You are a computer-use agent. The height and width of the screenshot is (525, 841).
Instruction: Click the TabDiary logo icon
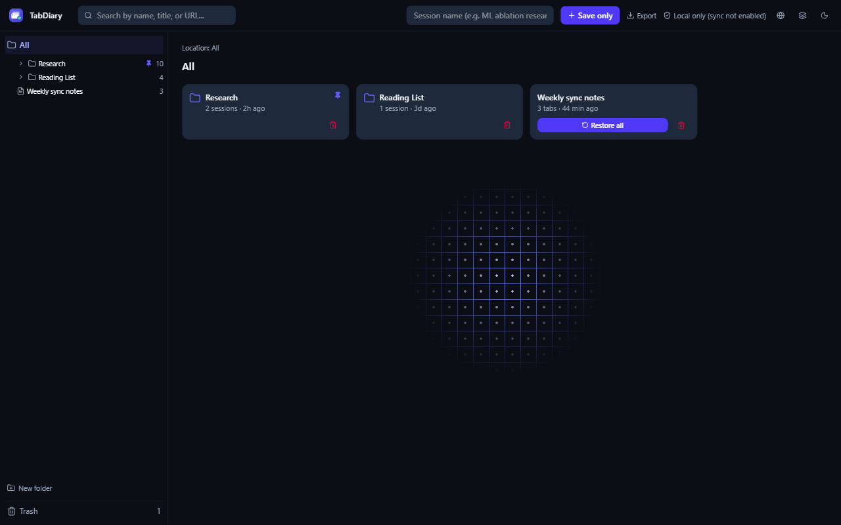pyautogui.click(x=16, y=15)
